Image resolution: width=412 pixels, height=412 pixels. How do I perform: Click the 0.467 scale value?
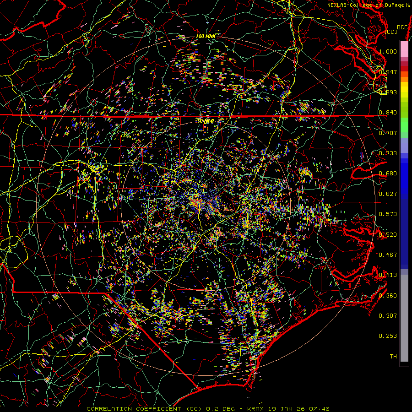pyautogui.click(x=388, y=255)
